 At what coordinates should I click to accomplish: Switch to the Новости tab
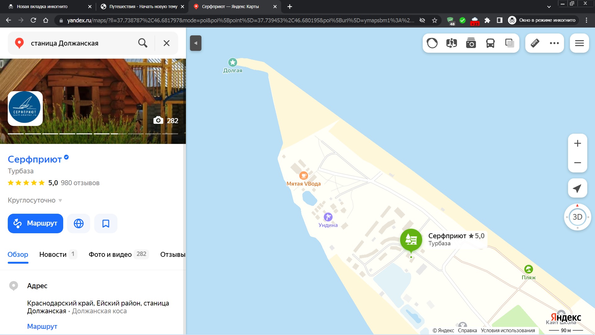click(x=58, y=254)
